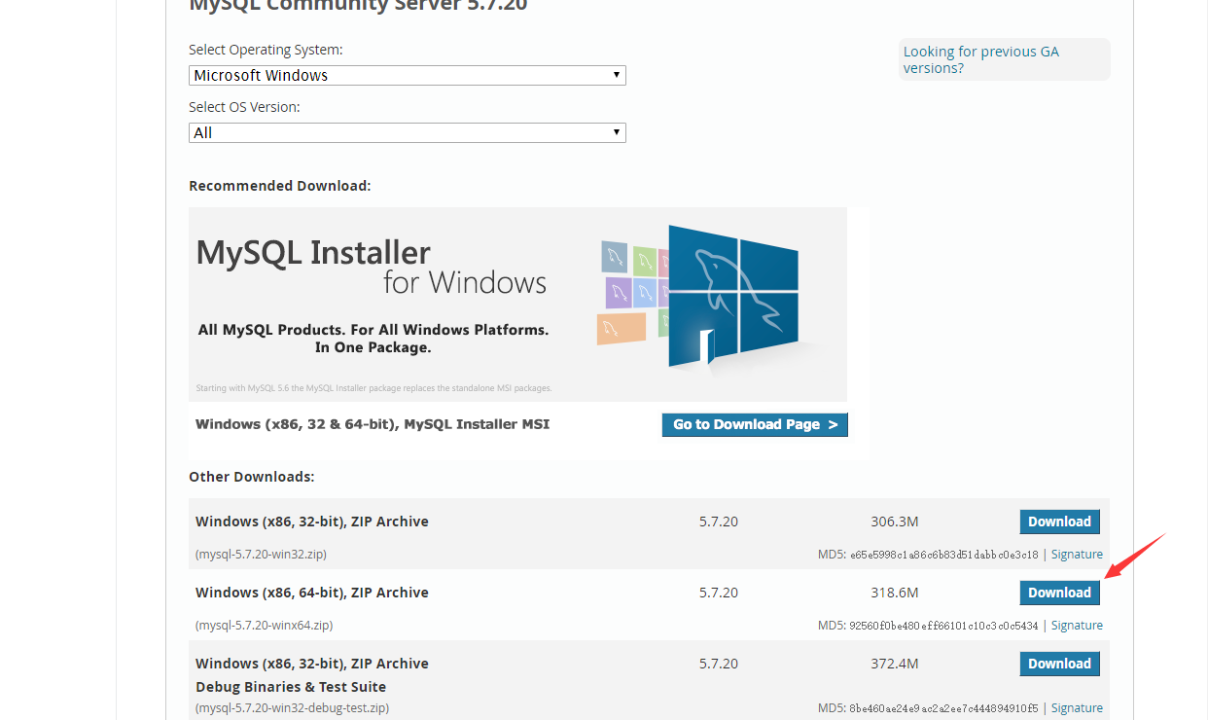Viewport: 1208px width, 720px height.
Task: Click the 372.4M file size value
Action: pos(895,664)
